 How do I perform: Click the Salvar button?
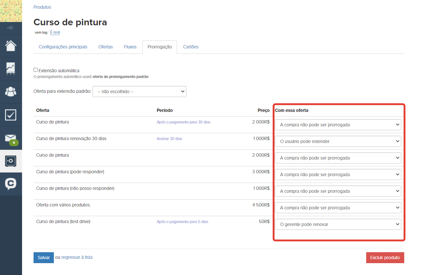(44, 258)
